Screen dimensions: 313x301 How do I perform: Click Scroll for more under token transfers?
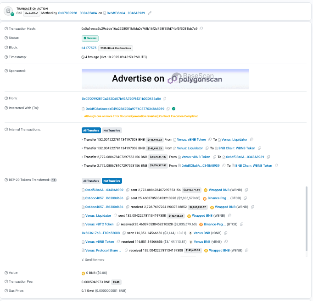pyautogui.click(x=93, y=260)
